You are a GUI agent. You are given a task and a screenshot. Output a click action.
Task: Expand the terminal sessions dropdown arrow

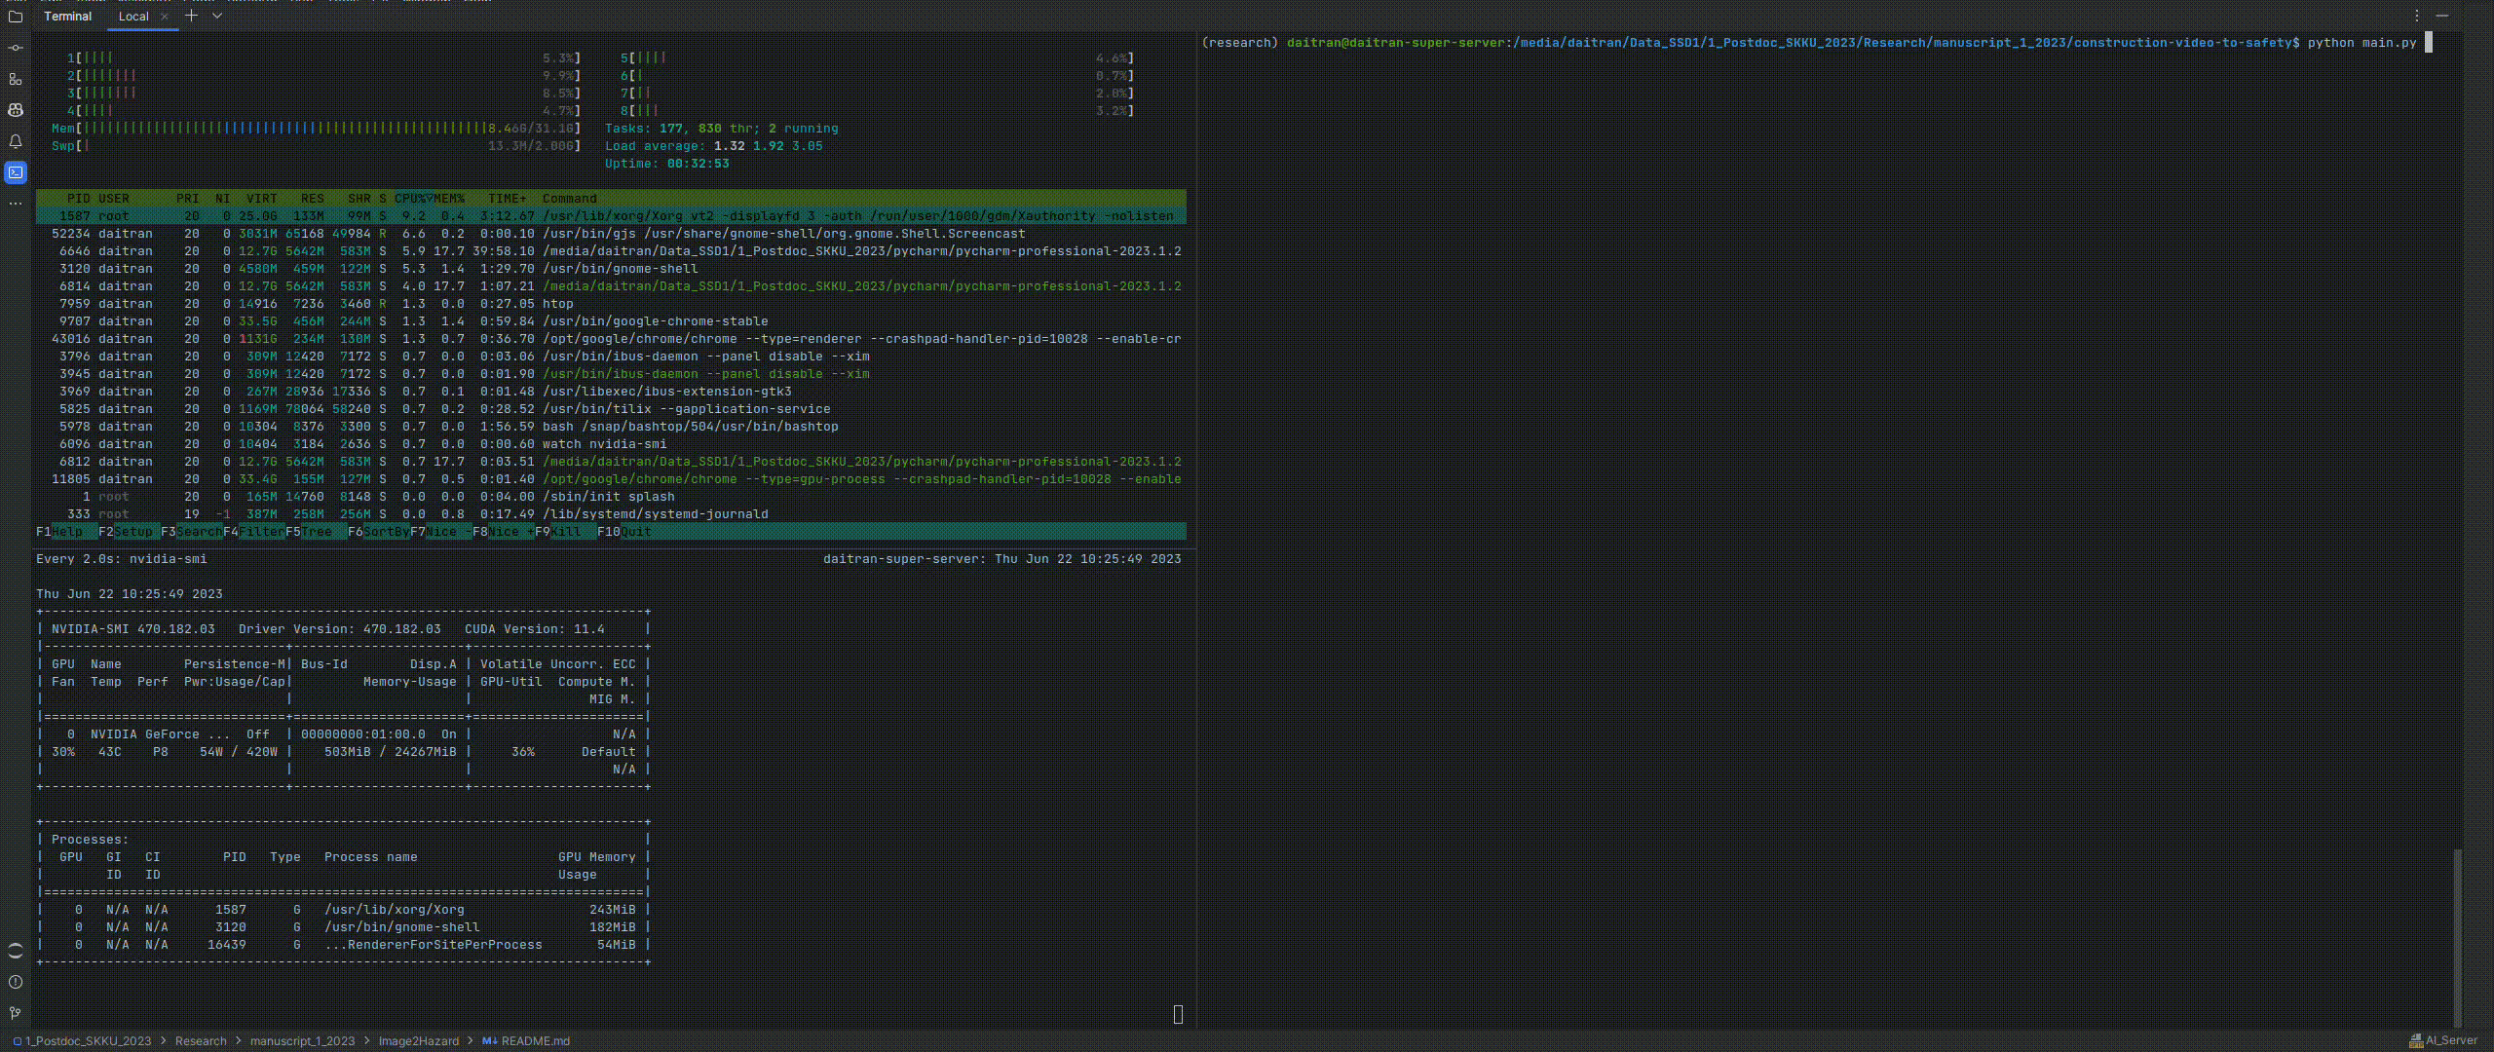point(217,17)
